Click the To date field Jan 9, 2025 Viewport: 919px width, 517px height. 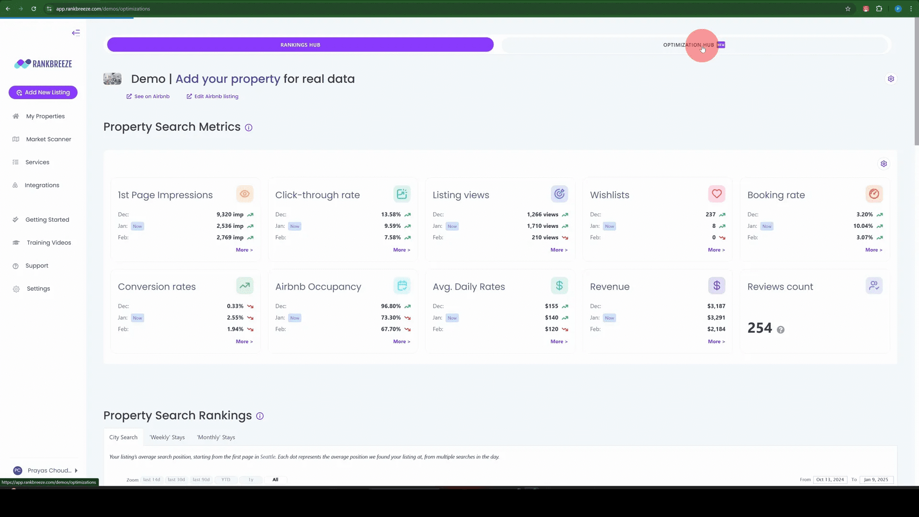[x=876, y=480]
